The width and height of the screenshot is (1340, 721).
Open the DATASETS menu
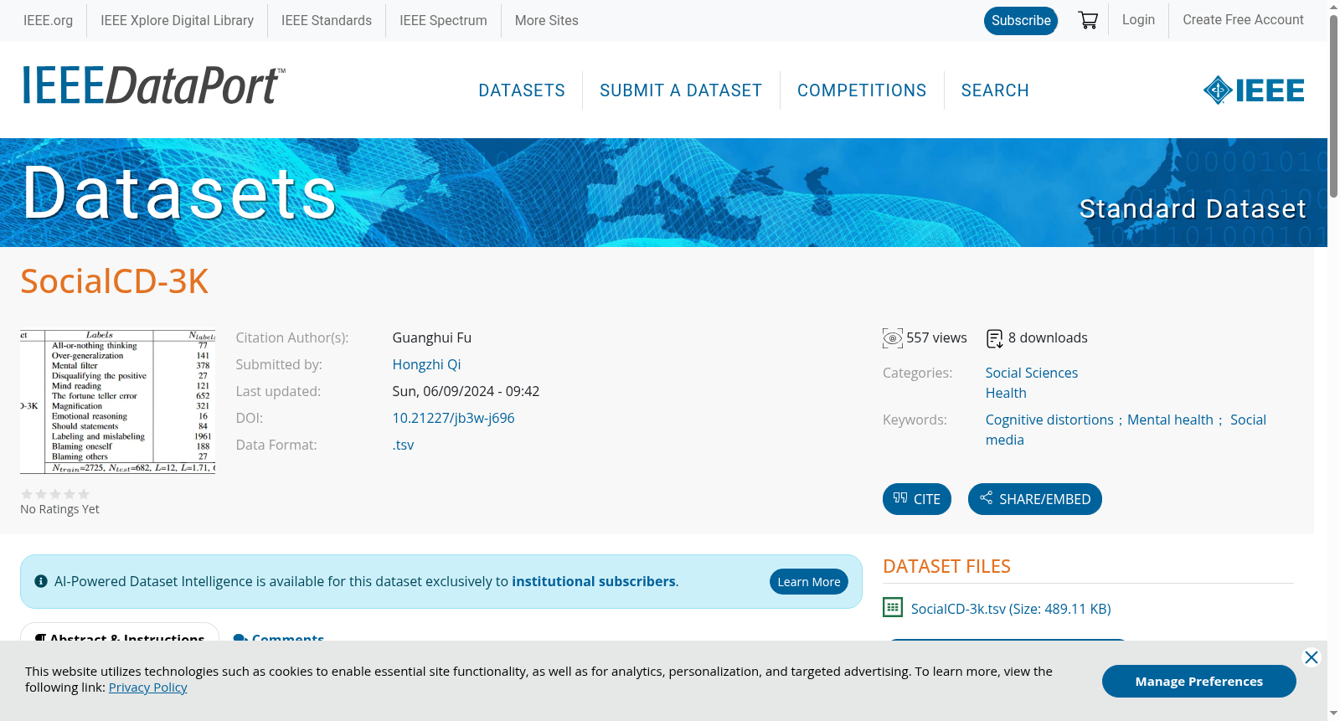click(x=522, y=90)
